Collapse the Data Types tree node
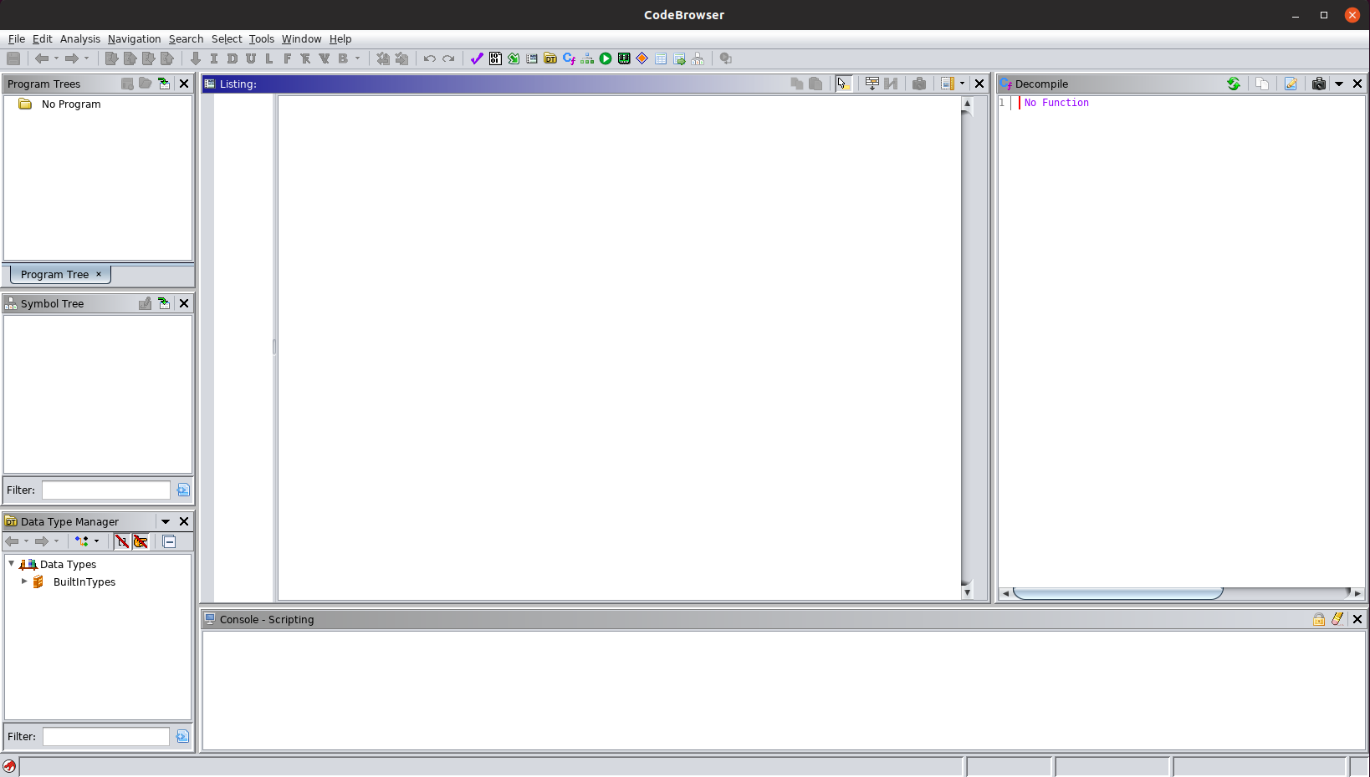1370x777 pixels. point(12,564)
